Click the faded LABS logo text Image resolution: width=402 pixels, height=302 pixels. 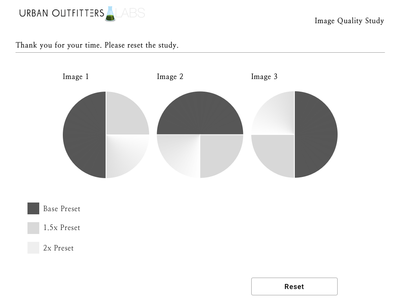pyautogui.click(x=130, y=13)
